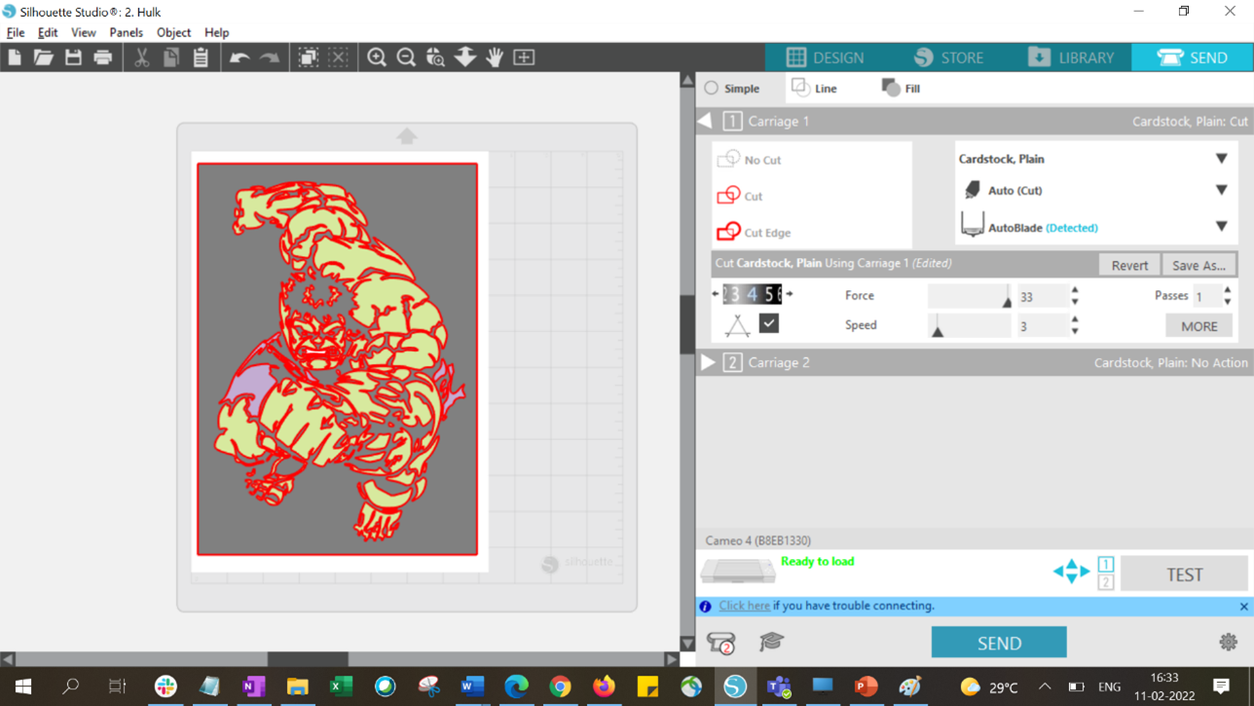
Task: Select the Simple radio button
Action: pos(712,88)
